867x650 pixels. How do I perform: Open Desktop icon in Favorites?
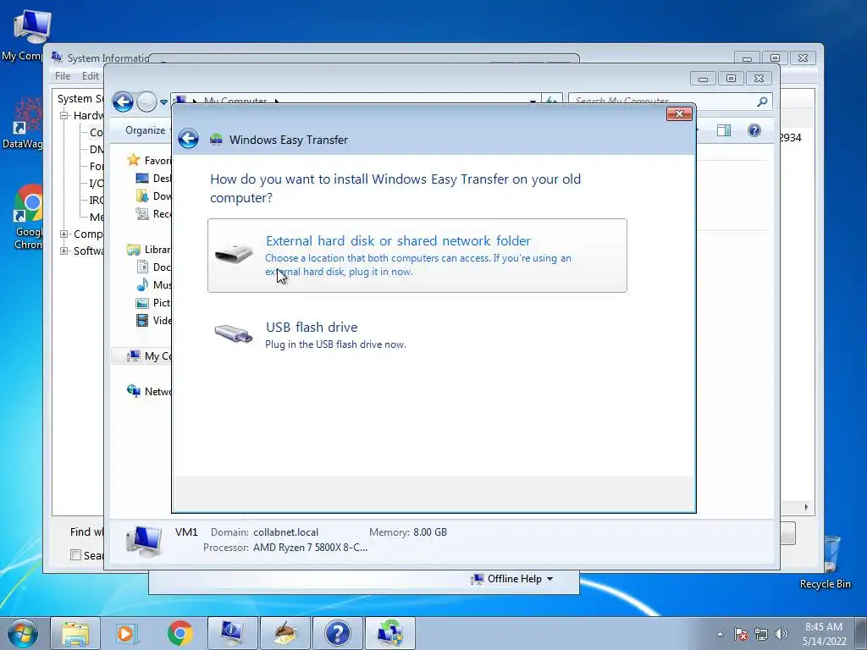[x=142, y=178]
